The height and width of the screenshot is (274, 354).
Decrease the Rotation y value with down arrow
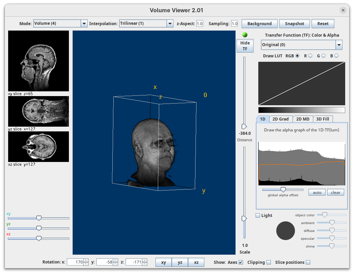pyautogui.click(x=115, y=264)
